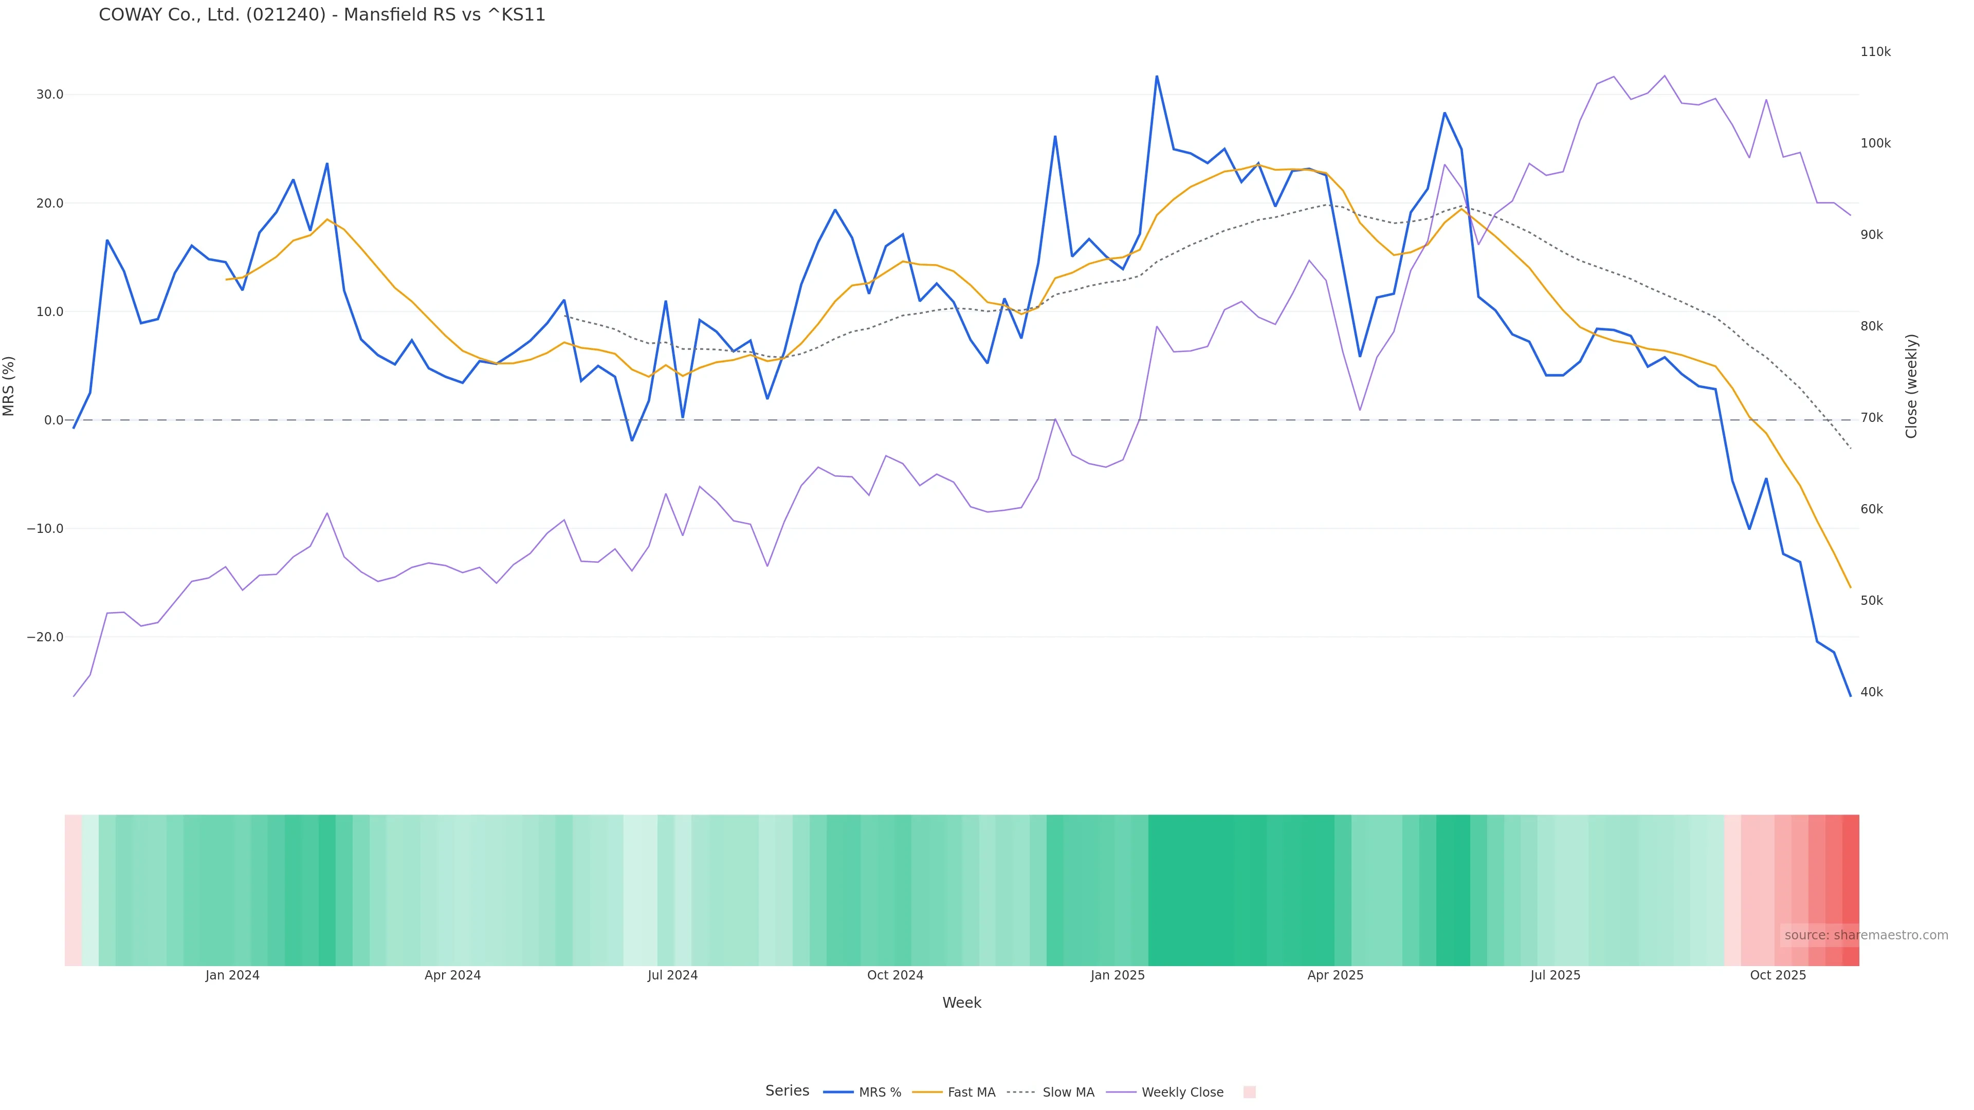This screenshot has height=1110, width=1974.
Task: Hide the Weekly Close series via its label
Action: pyautogui.click(x=1182, y=1093)
